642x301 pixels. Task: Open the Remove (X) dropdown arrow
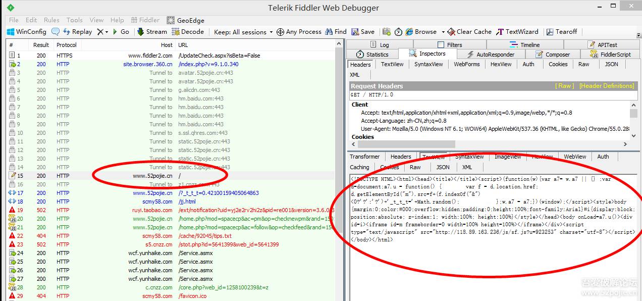click(x=106, y=31)
